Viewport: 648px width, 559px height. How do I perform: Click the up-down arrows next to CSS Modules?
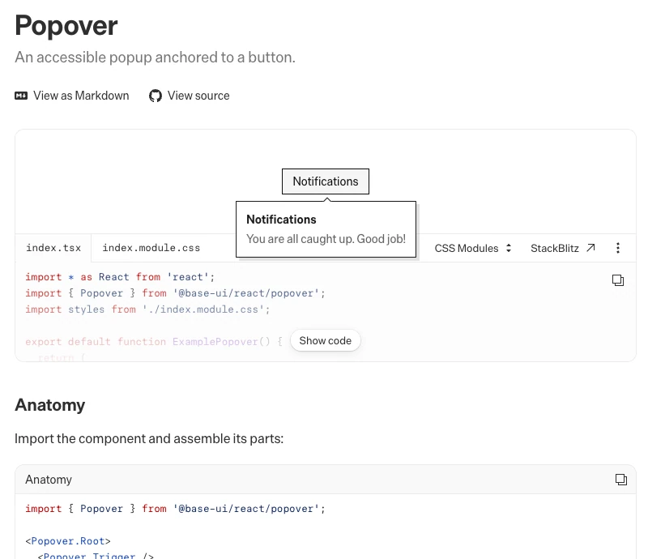click(x=509, y=248)
